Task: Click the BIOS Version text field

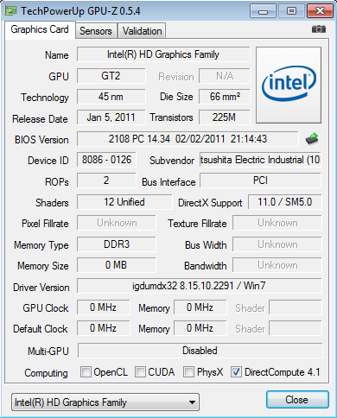Action: pyautogui.click(x=188, y=139)
